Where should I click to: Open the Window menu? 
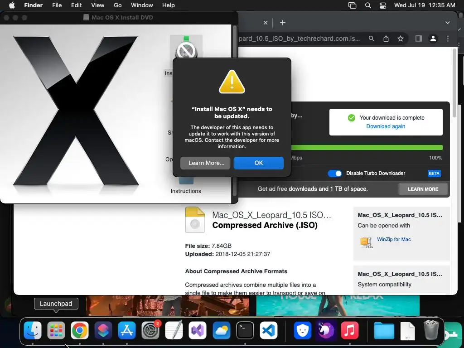click(x=142, y=5)
